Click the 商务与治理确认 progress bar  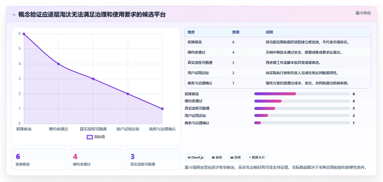302,123
